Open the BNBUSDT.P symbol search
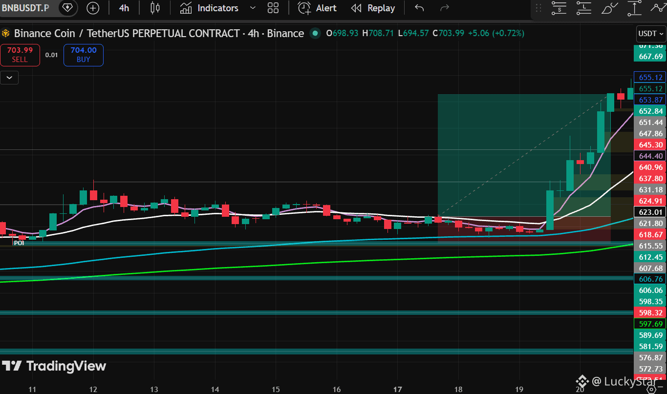 click(25, 8)
